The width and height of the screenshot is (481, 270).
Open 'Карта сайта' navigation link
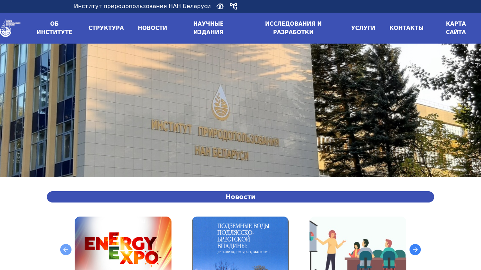(x=456, y=28)
